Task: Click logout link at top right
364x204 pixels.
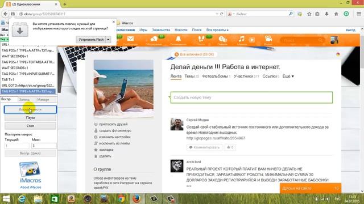Action: coord(350,30)
